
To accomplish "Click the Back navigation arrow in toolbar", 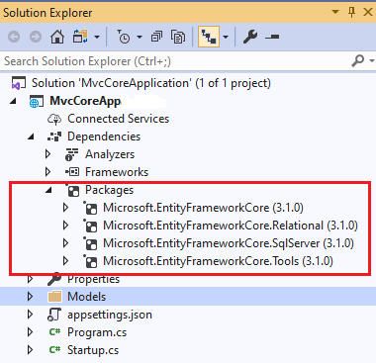I will point(14,37).
